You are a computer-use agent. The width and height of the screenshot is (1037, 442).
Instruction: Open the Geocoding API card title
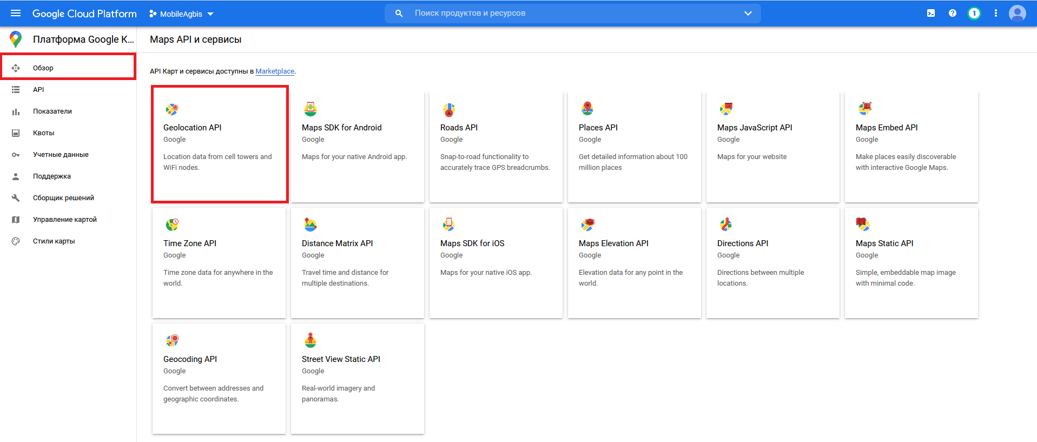190,359
